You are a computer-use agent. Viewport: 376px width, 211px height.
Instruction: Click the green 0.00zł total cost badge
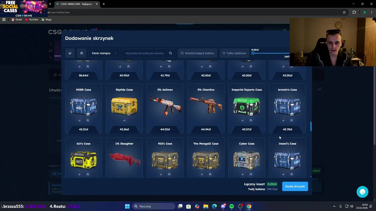tap(272, 184)
